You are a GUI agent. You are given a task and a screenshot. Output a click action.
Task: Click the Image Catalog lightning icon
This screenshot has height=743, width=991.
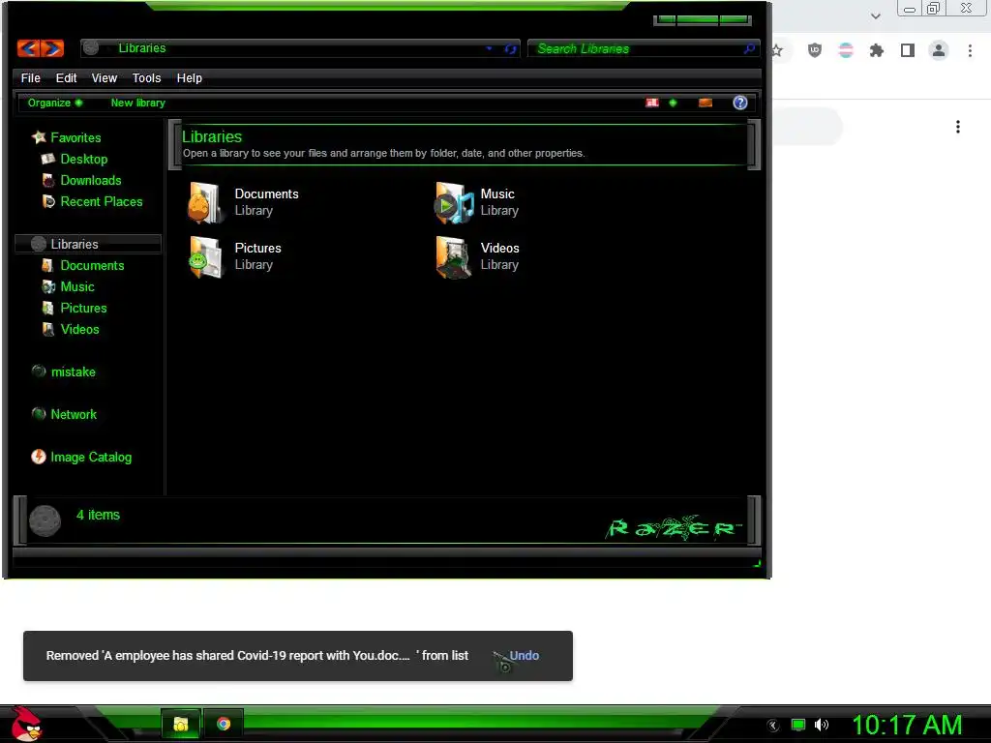(x=39, y=457)
